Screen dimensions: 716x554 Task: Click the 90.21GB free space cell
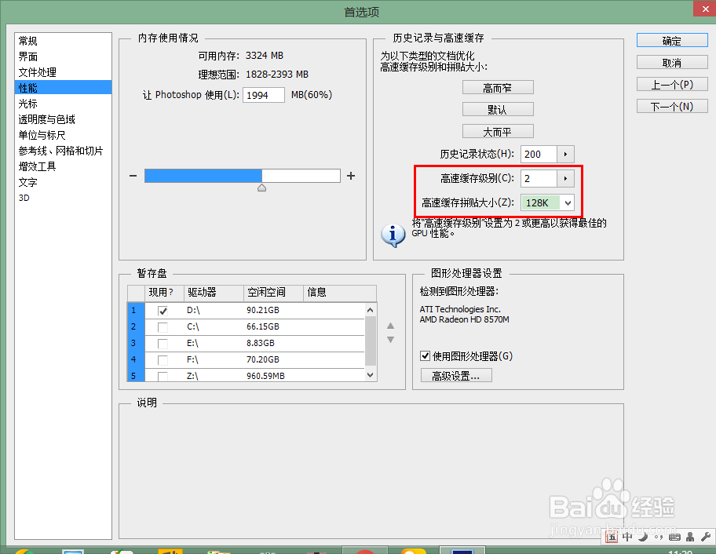[263, 310]
